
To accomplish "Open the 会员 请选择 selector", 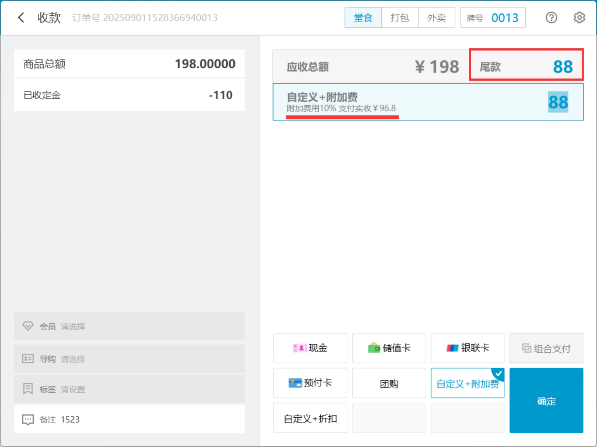I will [x=129, y=326].
